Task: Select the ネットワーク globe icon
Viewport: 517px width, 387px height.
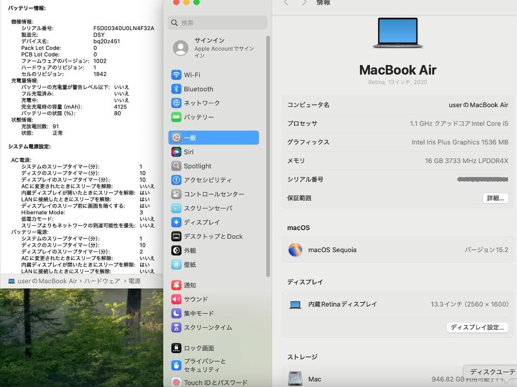Action: click(x=176, y=103)
